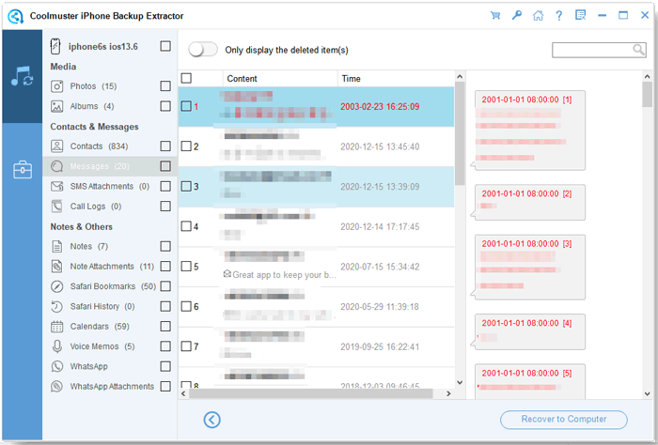Select the music sync sidebar icon
The image size is (658, 445).
[22, 76]
